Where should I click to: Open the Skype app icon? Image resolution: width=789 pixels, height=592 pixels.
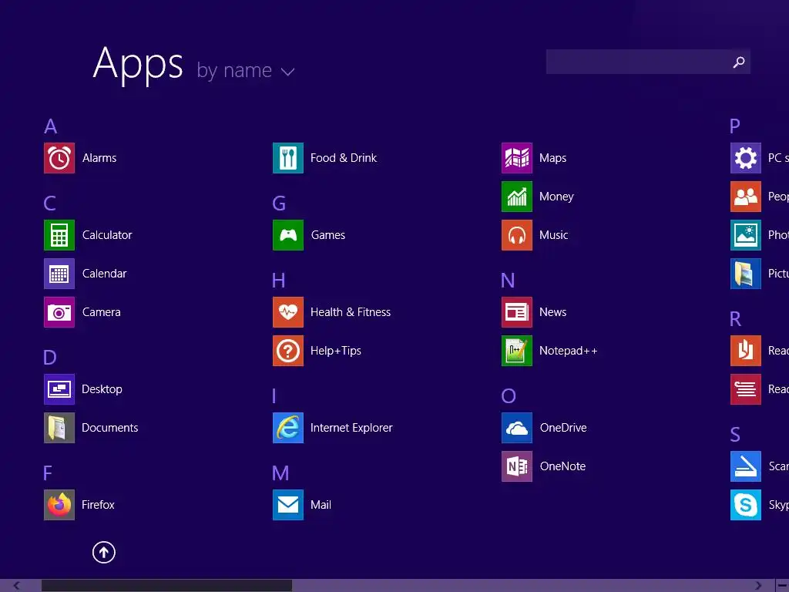(x=746, y=505)
